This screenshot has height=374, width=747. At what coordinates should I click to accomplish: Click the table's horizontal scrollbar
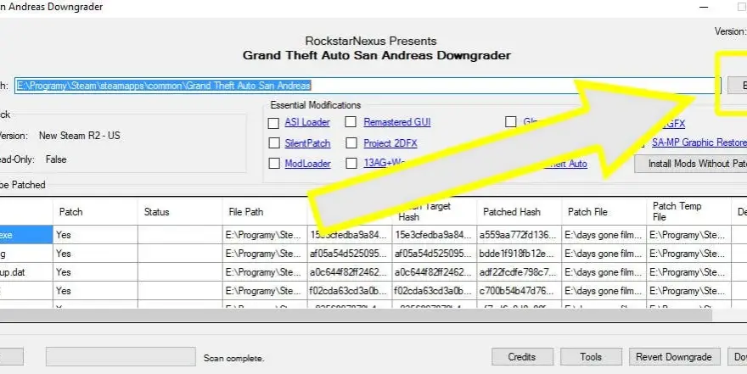coord(356,315)
